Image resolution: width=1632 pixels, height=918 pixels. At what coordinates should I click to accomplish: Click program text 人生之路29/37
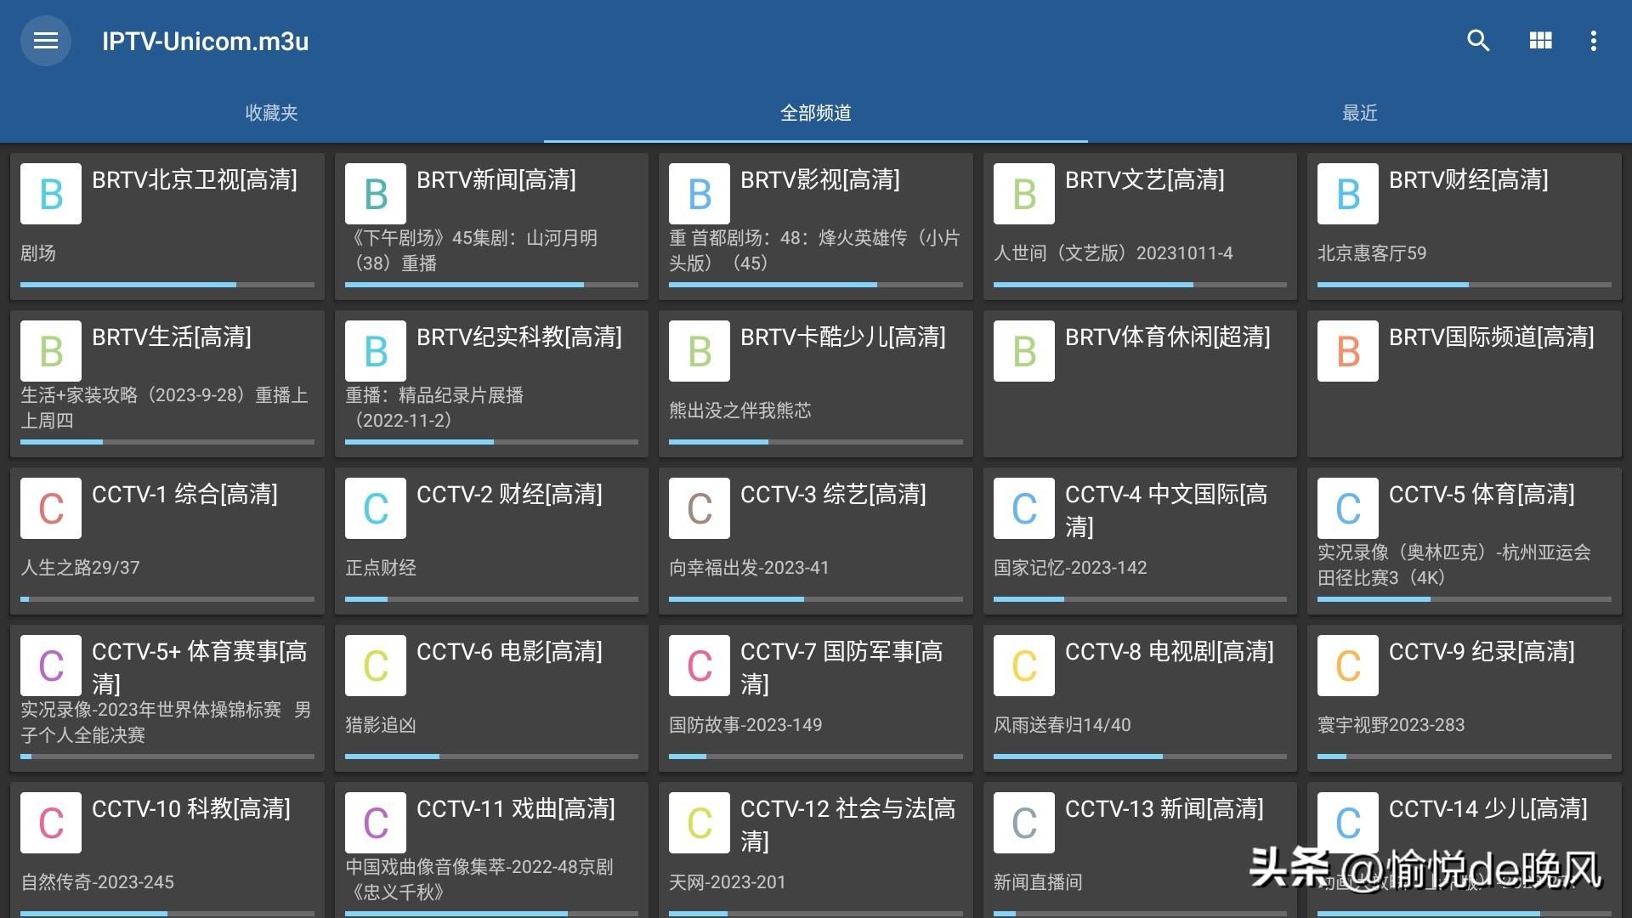(80, 568)
